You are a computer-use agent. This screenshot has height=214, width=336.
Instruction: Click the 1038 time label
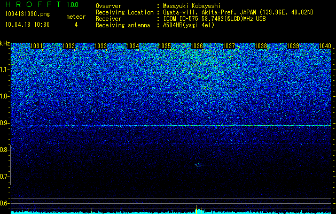261,46
